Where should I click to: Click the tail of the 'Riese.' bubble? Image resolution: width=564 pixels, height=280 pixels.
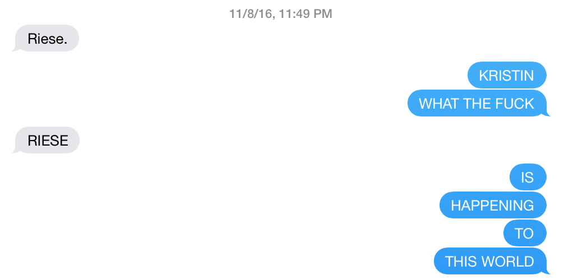pyautogui.click(x=16, y=49)
